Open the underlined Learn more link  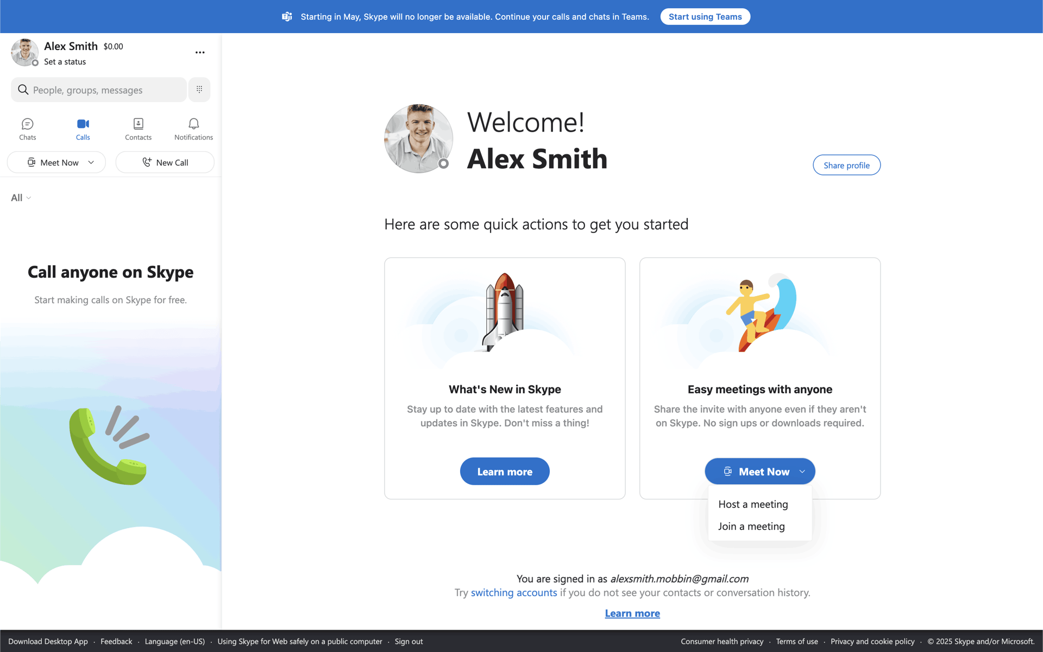632,613
